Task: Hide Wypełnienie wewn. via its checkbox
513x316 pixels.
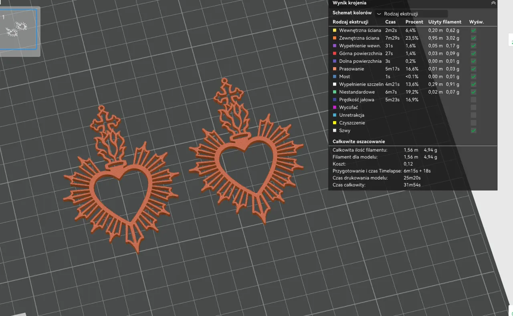Action: (x=473, y=46)
